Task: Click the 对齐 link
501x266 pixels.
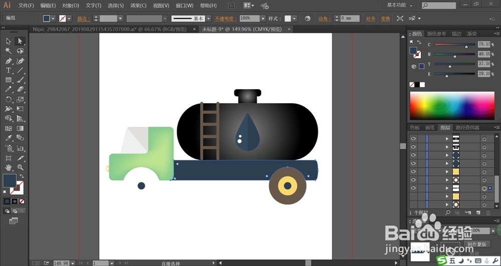Action: 371,19
